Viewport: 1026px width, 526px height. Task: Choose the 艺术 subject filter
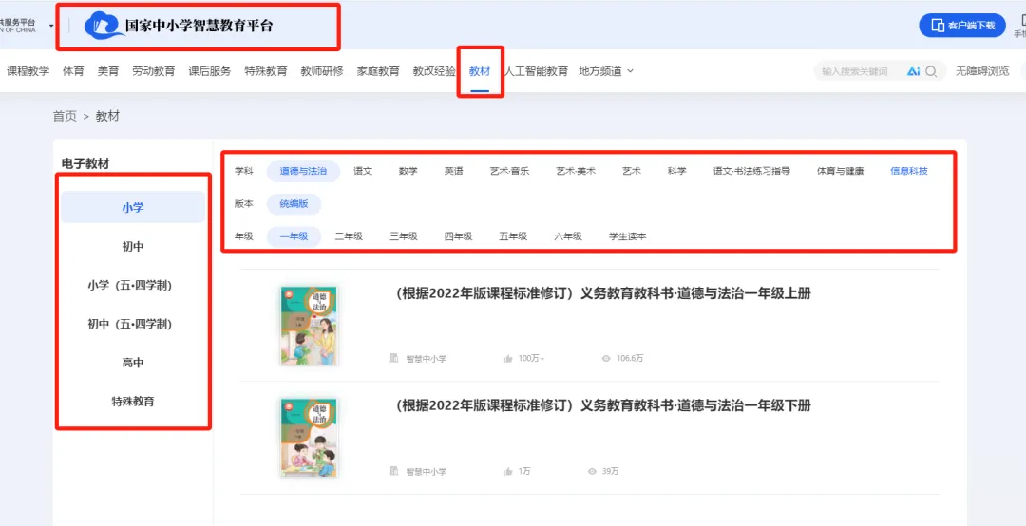(632, 172)
